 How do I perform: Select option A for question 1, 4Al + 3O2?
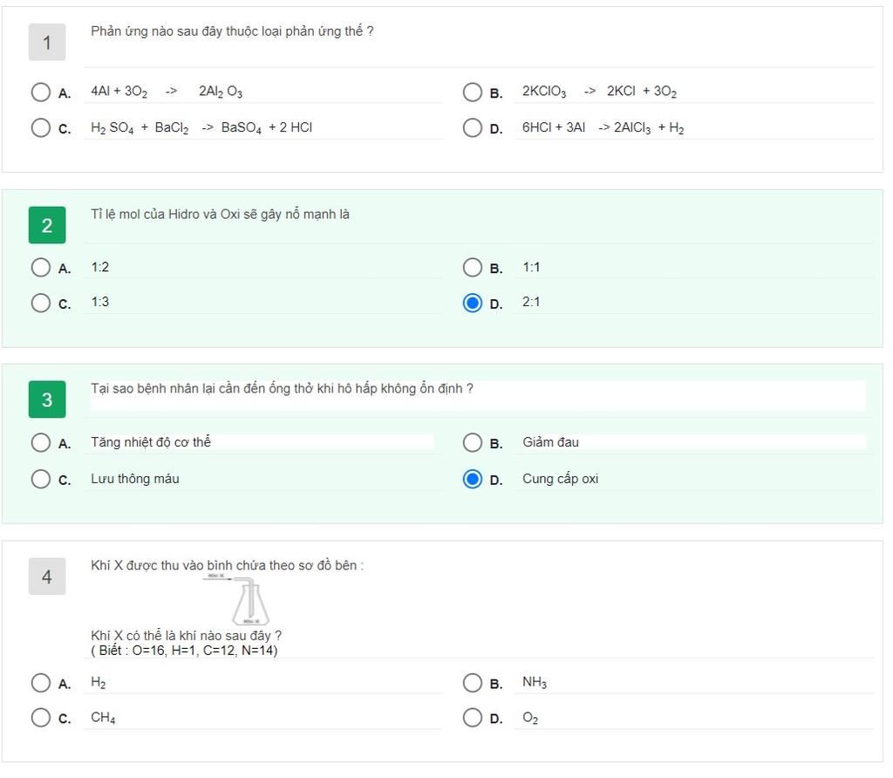40,92
